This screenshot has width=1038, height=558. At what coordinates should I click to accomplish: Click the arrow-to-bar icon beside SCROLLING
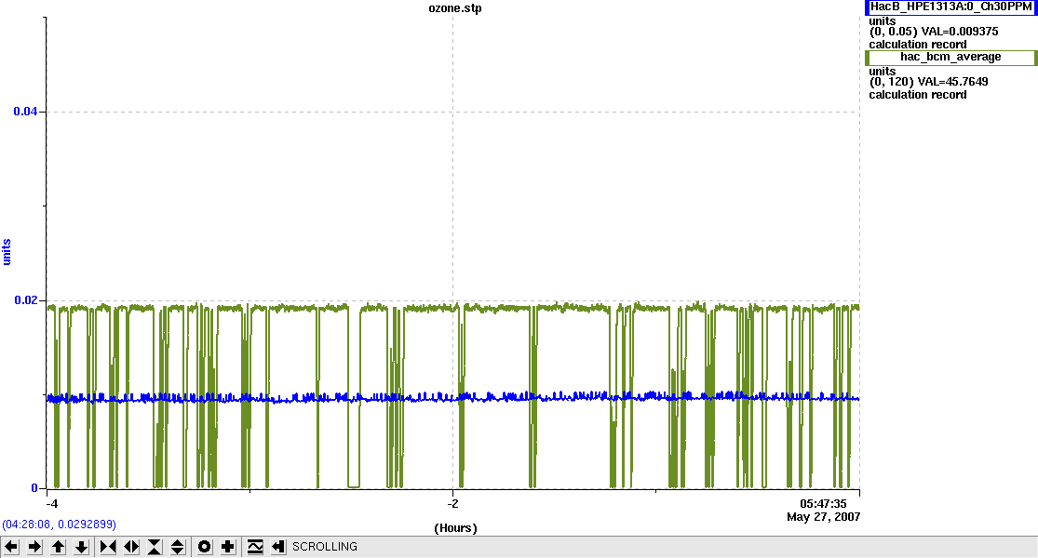[278, 547]
